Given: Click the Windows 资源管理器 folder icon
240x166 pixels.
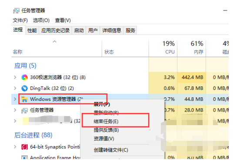Looking at the screenshot, I should [x=24, y=99].
